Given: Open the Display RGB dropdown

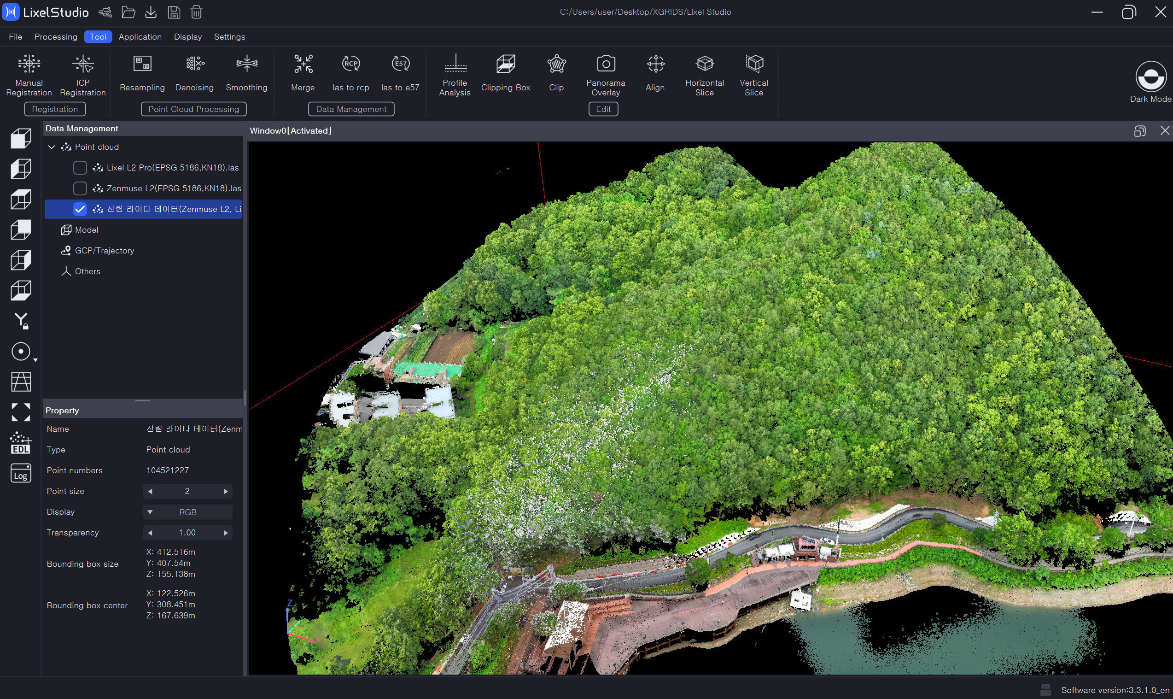Looking at the screenshot, I should [187, 512].
